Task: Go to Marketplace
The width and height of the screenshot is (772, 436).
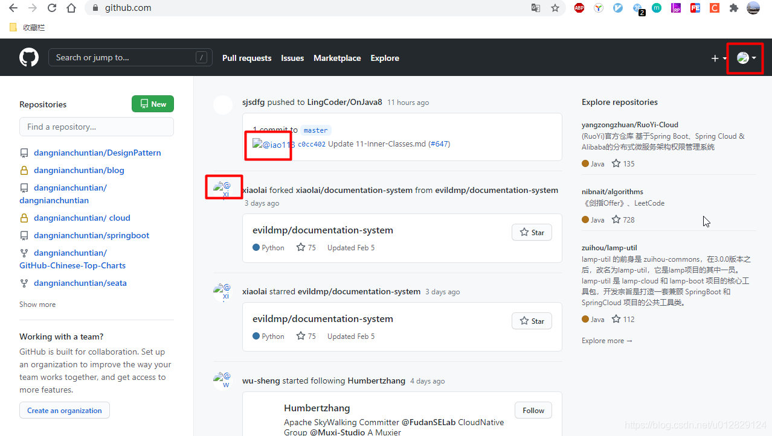Action: click(x=337, y=58)
